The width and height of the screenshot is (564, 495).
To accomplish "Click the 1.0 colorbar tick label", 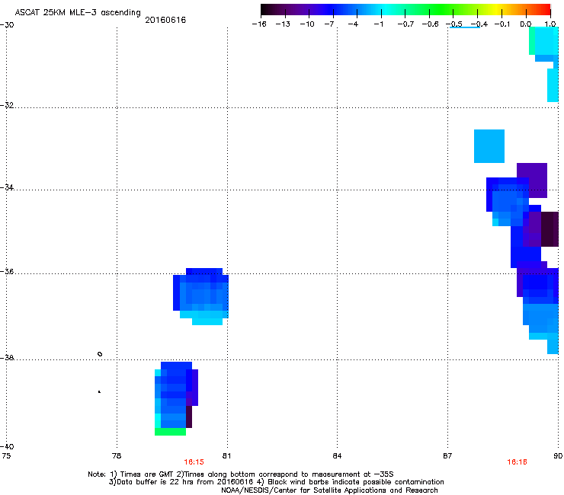I will (x=550, y=24).
